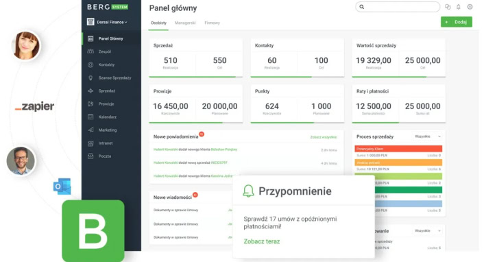Click the Zespół team icon
This screenshot has width=484, height=262.
(x=90, y=51)
